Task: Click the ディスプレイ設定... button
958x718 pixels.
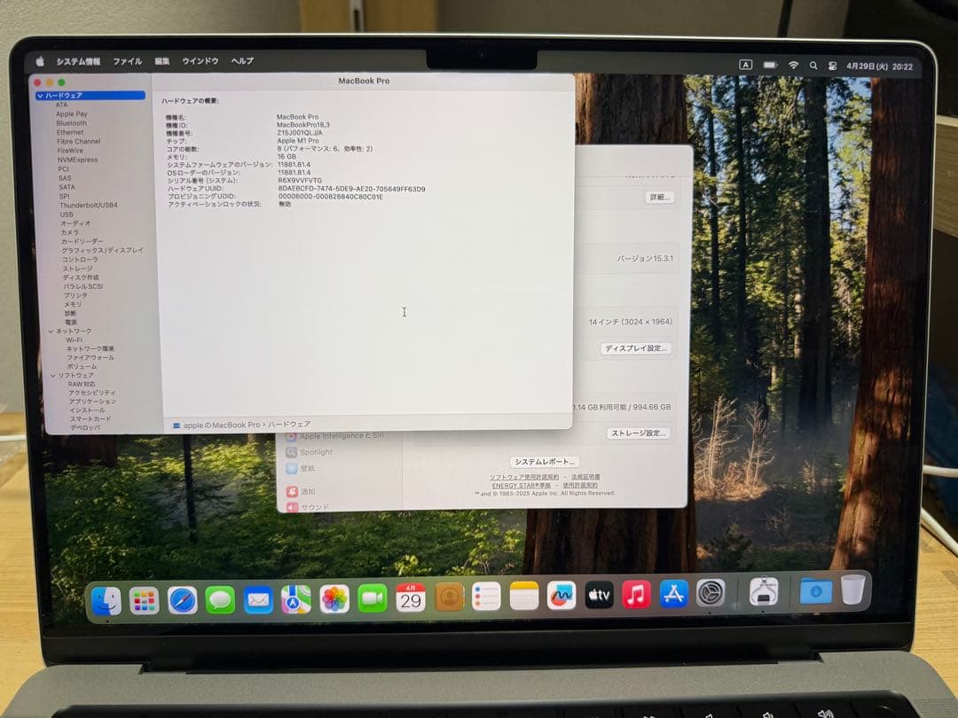Action: tap(635, 348)
